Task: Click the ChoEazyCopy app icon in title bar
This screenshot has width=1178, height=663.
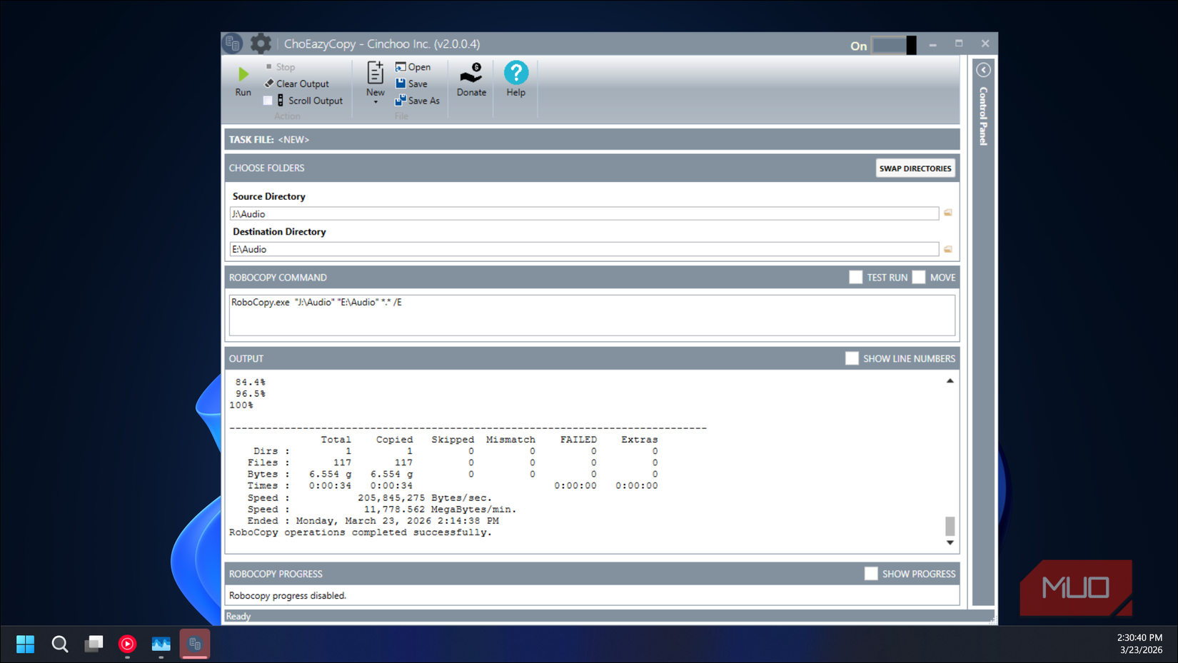Action: tap(233, 44)
